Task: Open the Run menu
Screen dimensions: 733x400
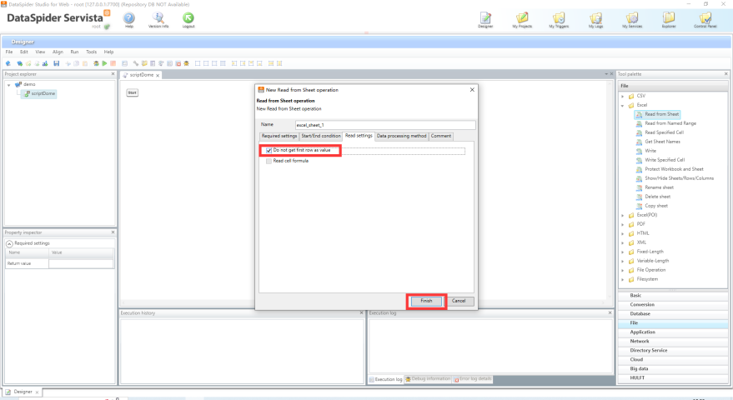Action: pyautogui.click(x=74, y=52)
